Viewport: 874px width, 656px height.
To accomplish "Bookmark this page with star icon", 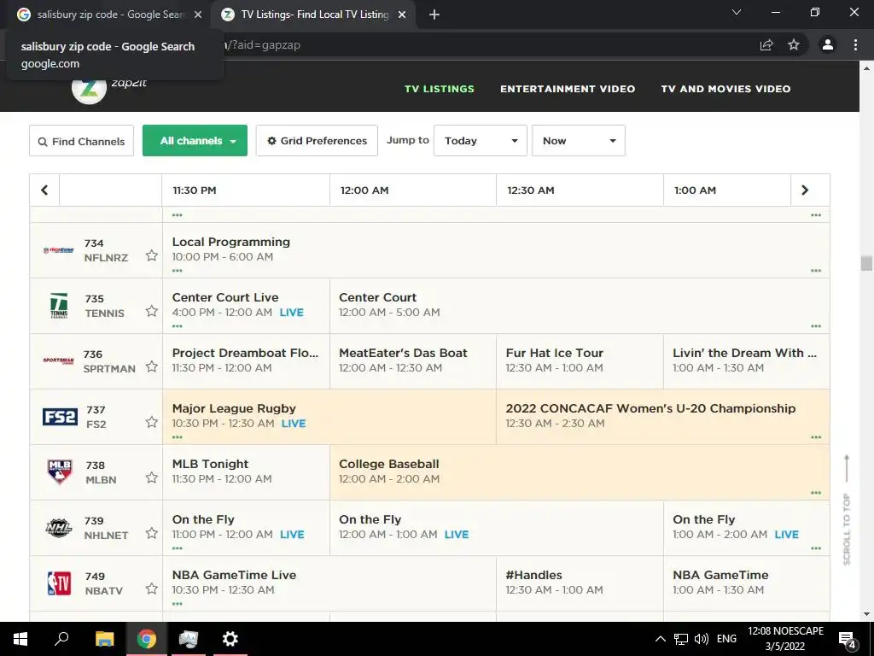I will pyautogui.click(x=794, y=44).
